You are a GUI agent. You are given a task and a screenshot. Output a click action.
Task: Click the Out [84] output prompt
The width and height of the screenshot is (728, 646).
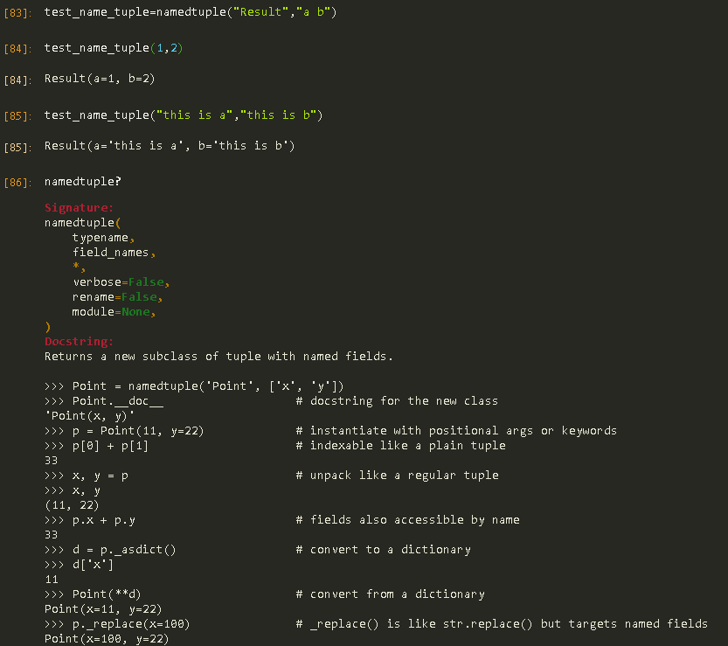[x=17, y=80]
